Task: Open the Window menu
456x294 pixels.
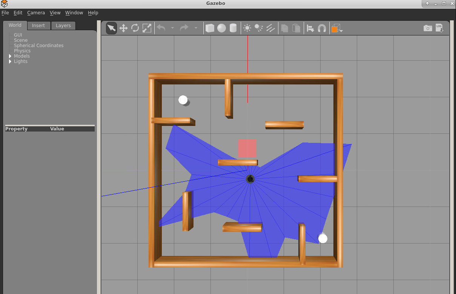Action: [74, 13]
